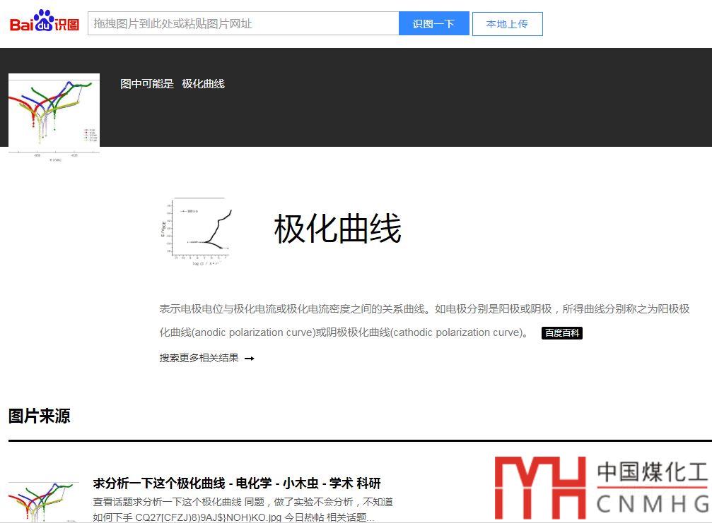Viewport: 712px width, 523px height.
Task: Click the red MH logo icon
Action: coord(540,488)
